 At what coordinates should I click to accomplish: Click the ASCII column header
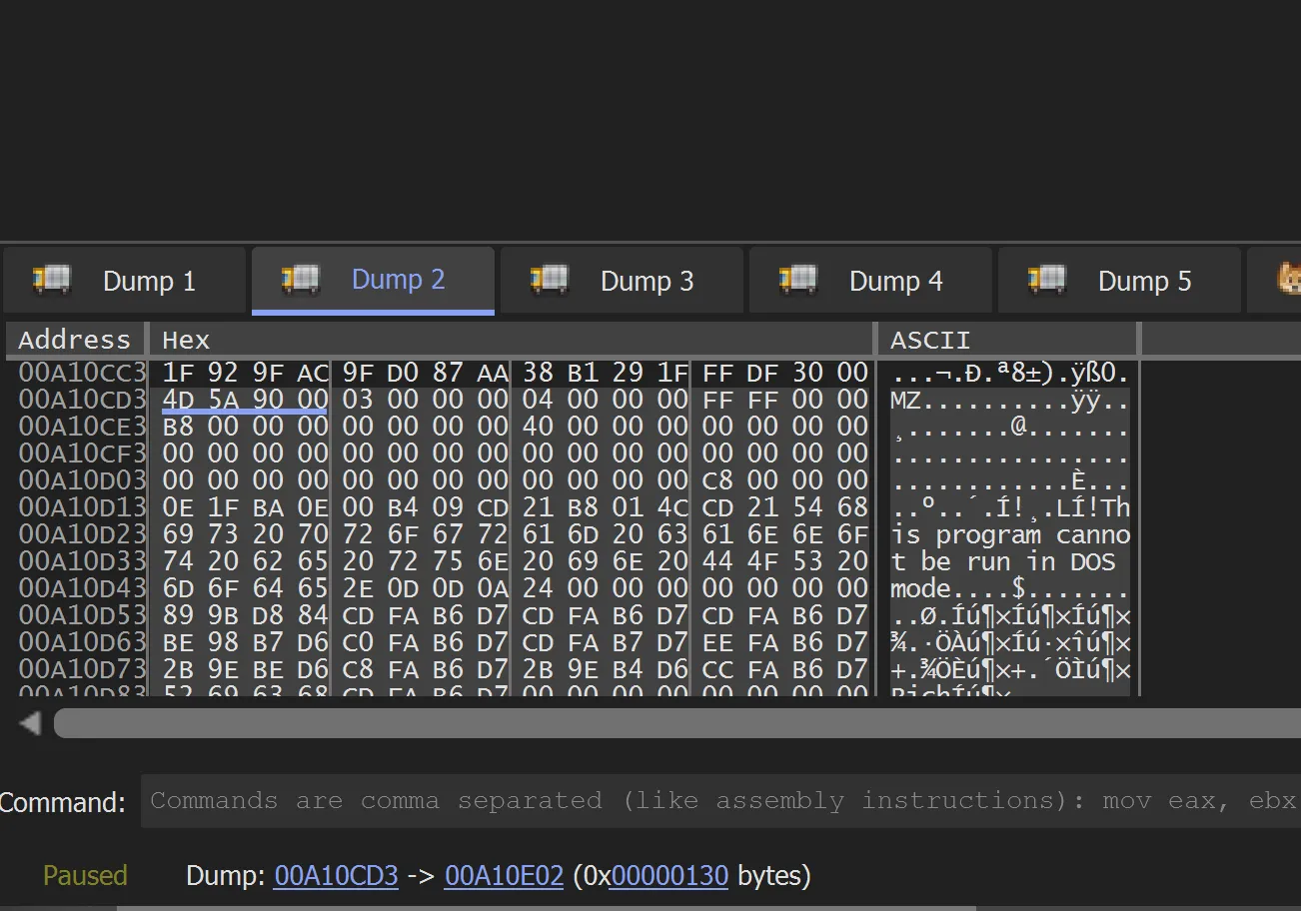click(1007, 340)
